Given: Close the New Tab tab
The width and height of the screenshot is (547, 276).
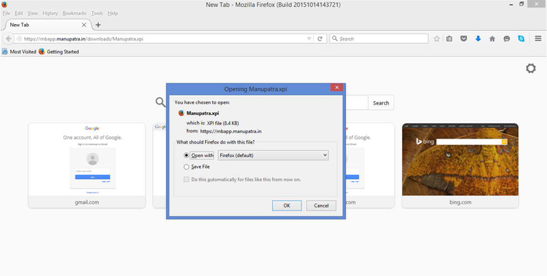Looking at the screenshot, I should 84,25.
